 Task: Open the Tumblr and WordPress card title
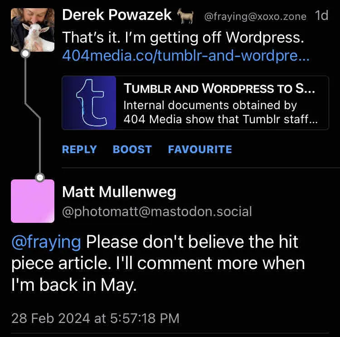(x=220, y=89)
